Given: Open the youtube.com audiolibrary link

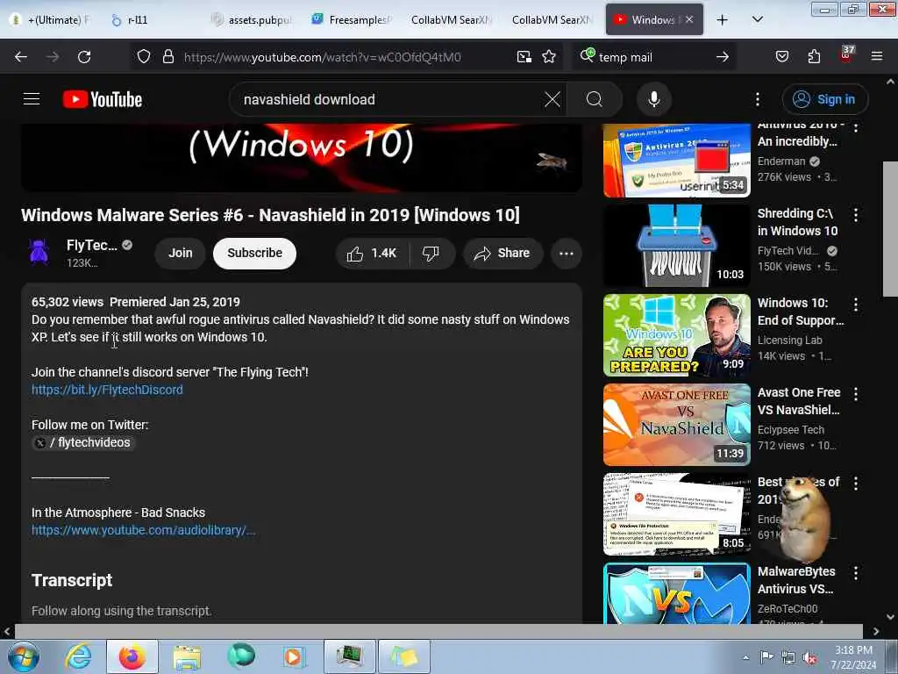Looking at the screenshot, I should pos(143,530).
